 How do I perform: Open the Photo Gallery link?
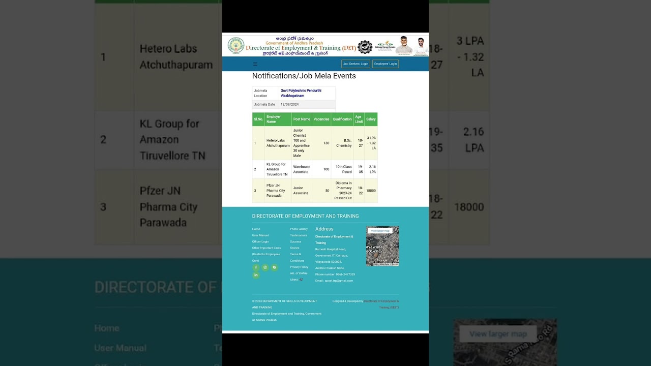[x=299, y=229]
